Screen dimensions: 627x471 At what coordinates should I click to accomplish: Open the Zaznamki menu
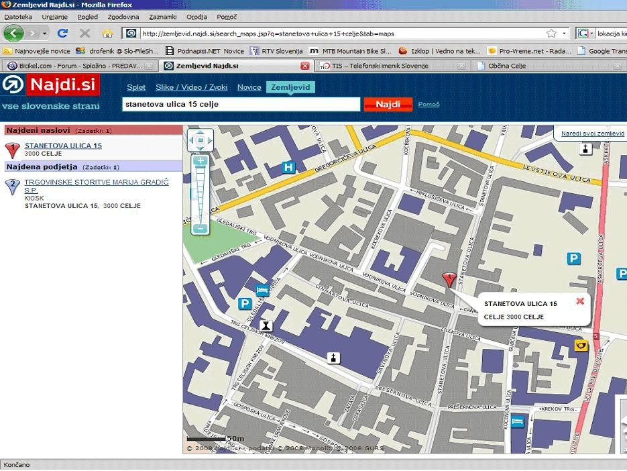[163, 17]
